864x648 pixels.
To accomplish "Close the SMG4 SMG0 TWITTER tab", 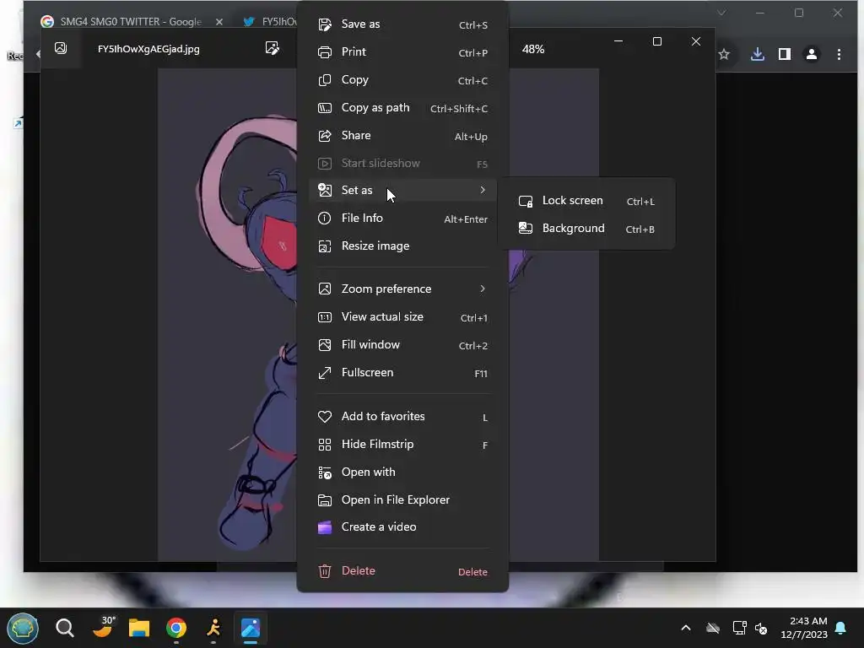I will point(219,21).
